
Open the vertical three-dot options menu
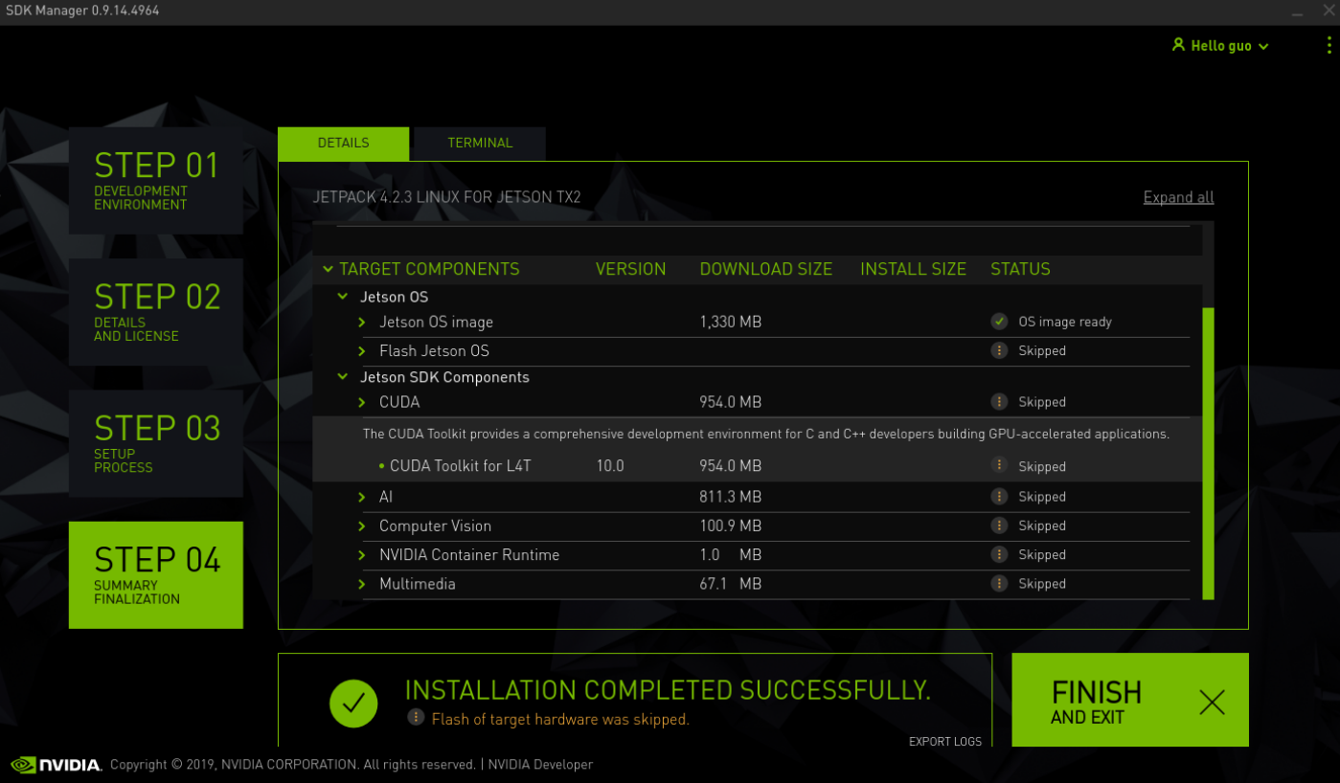pyautogui.click(x=1329, y=45)
